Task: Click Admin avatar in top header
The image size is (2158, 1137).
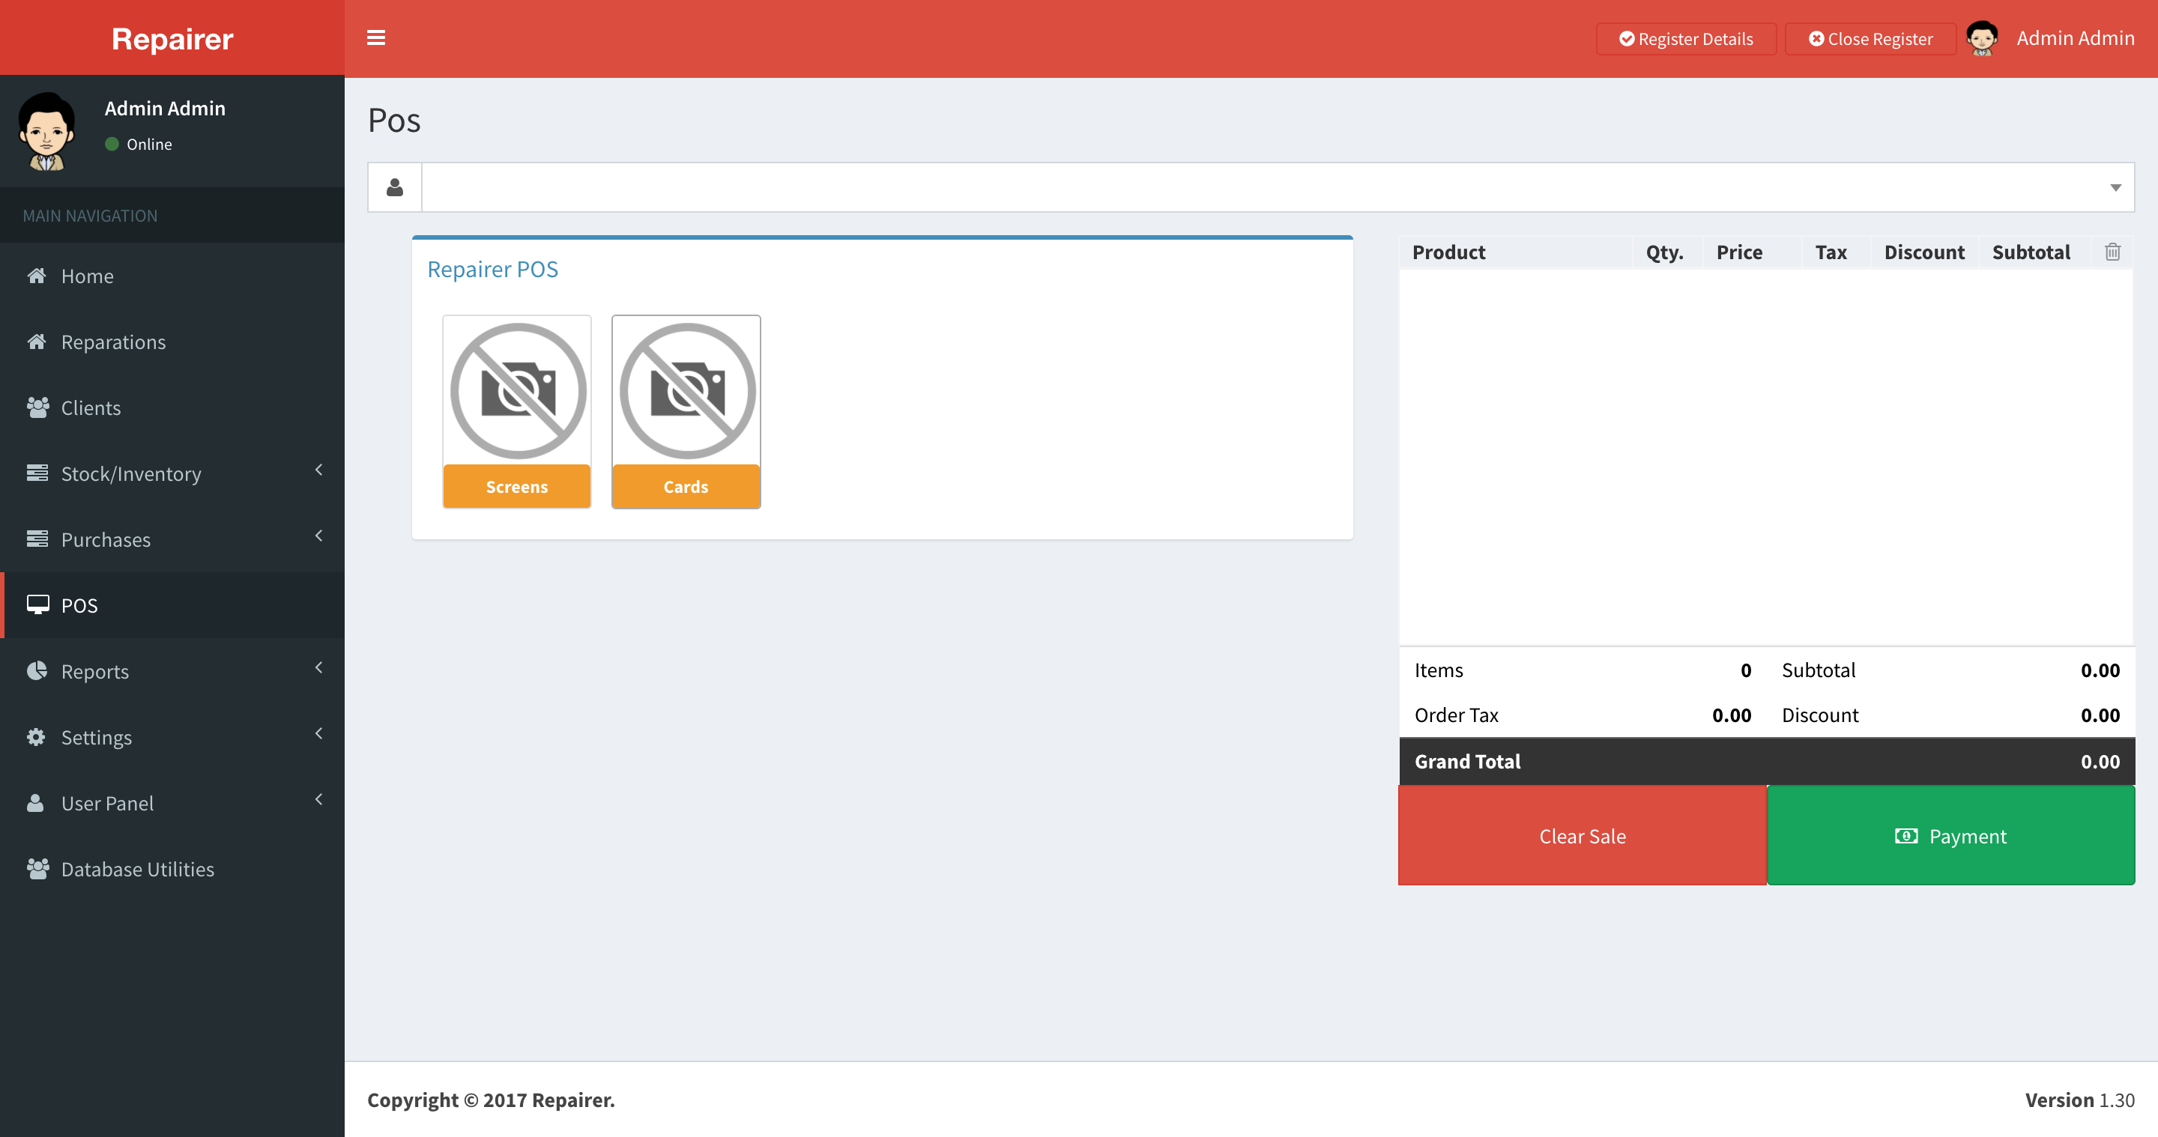Action: (x=1981, y=38)
